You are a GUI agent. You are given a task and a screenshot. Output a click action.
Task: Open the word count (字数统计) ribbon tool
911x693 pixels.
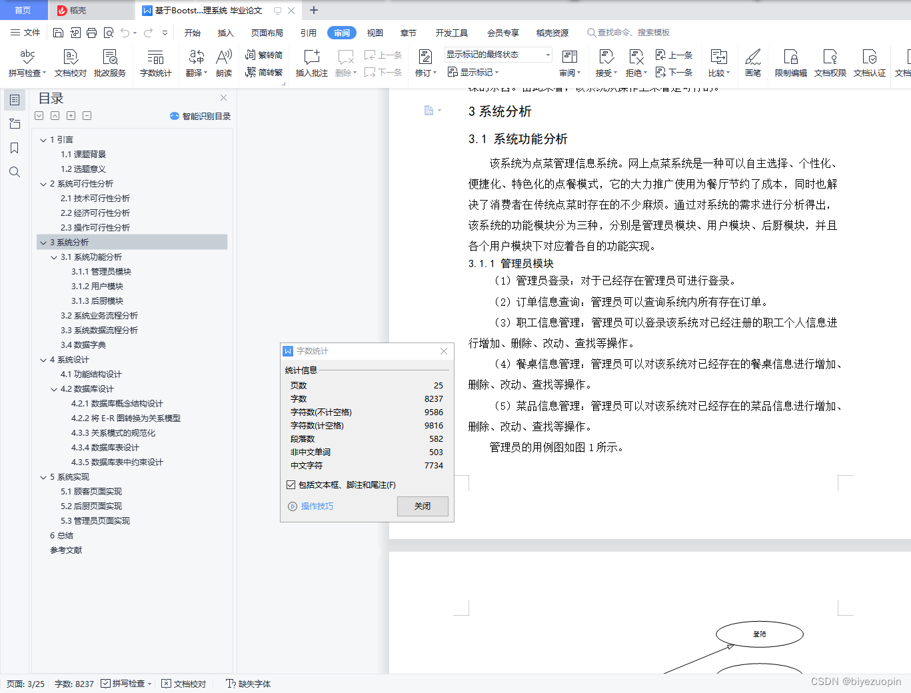click(155, 63)
